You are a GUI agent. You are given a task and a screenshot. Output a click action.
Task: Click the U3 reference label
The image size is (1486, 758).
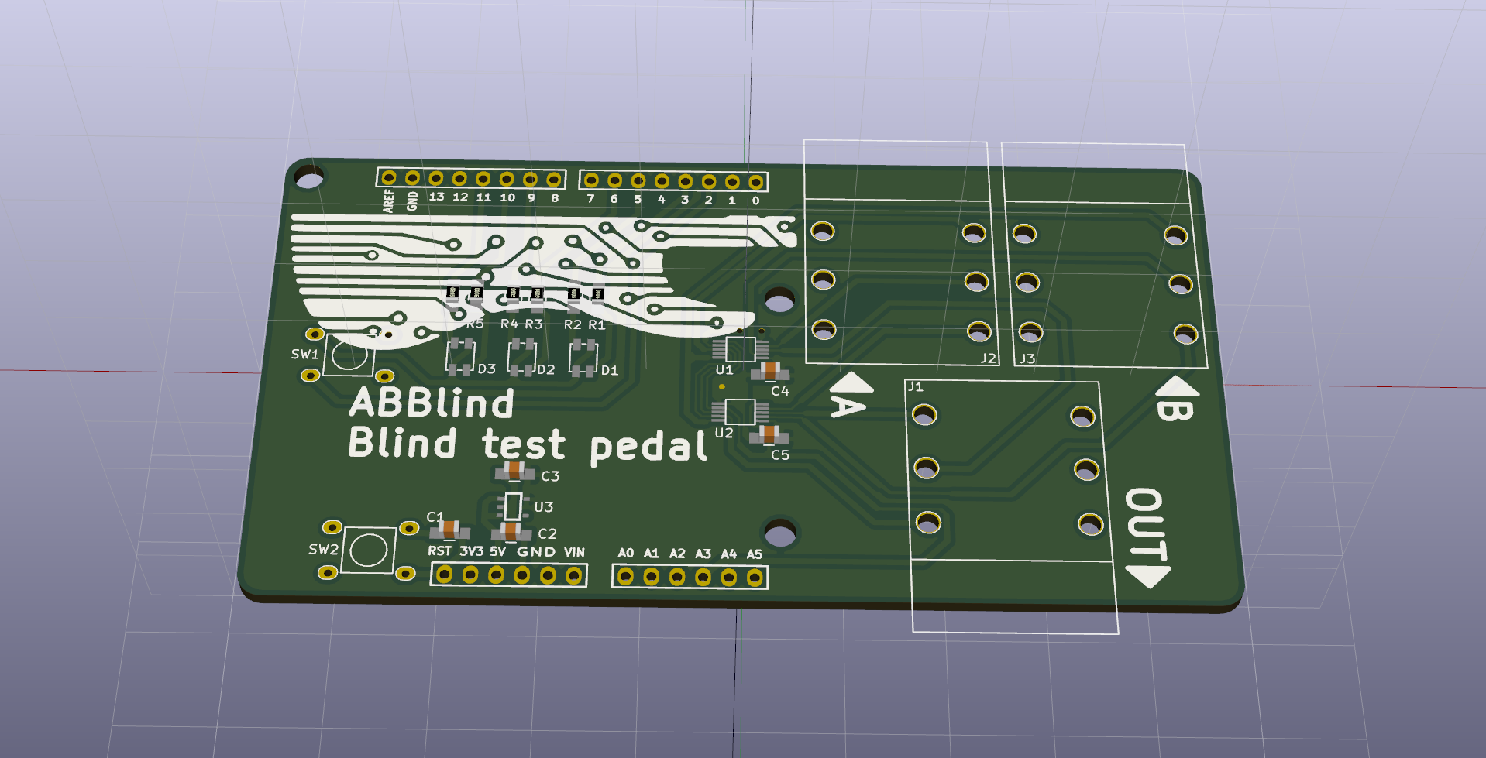(x=544, y=507)
